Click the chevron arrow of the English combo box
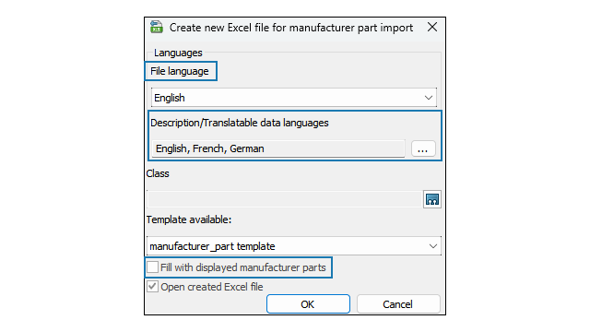The width and height of the screenshot is (590, 332). coord(429,98)
